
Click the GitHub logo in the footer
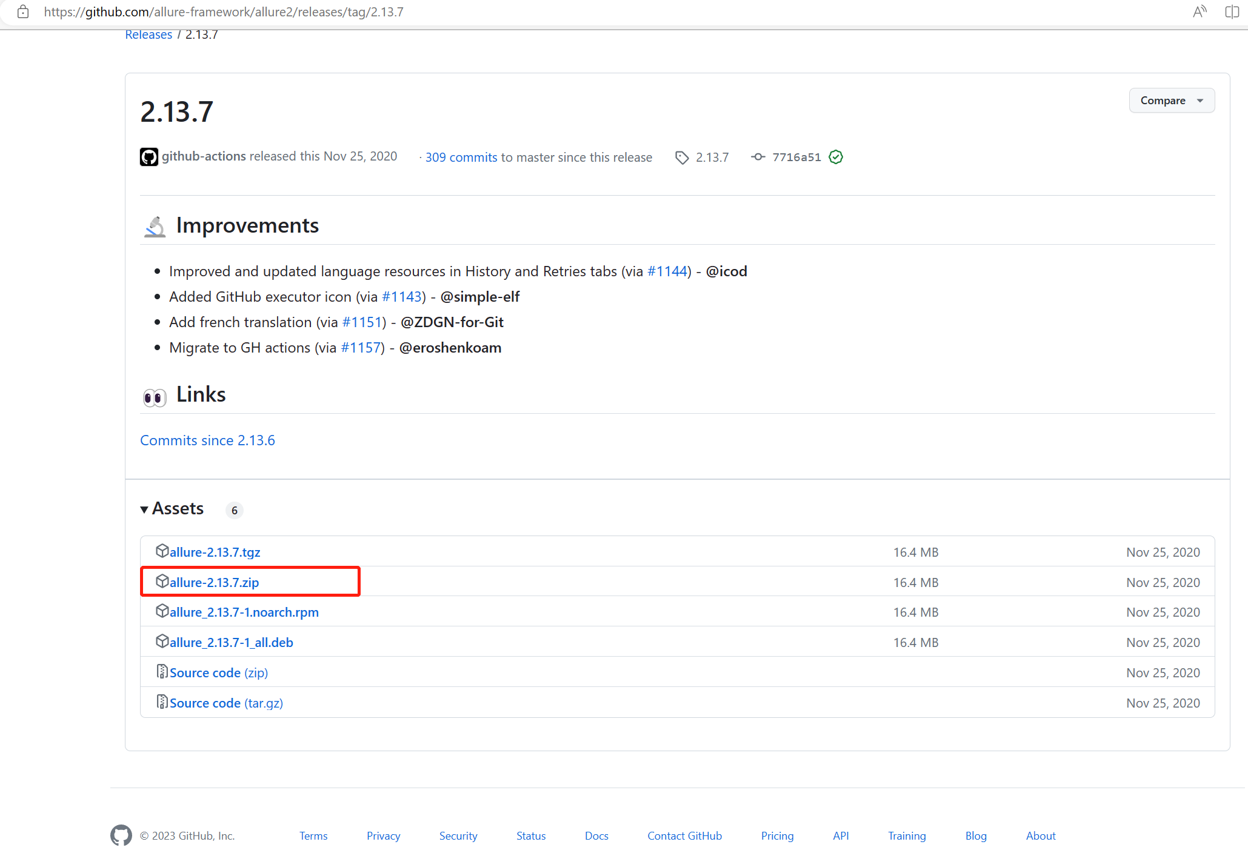pyautogui.click(x=121, y=835)
